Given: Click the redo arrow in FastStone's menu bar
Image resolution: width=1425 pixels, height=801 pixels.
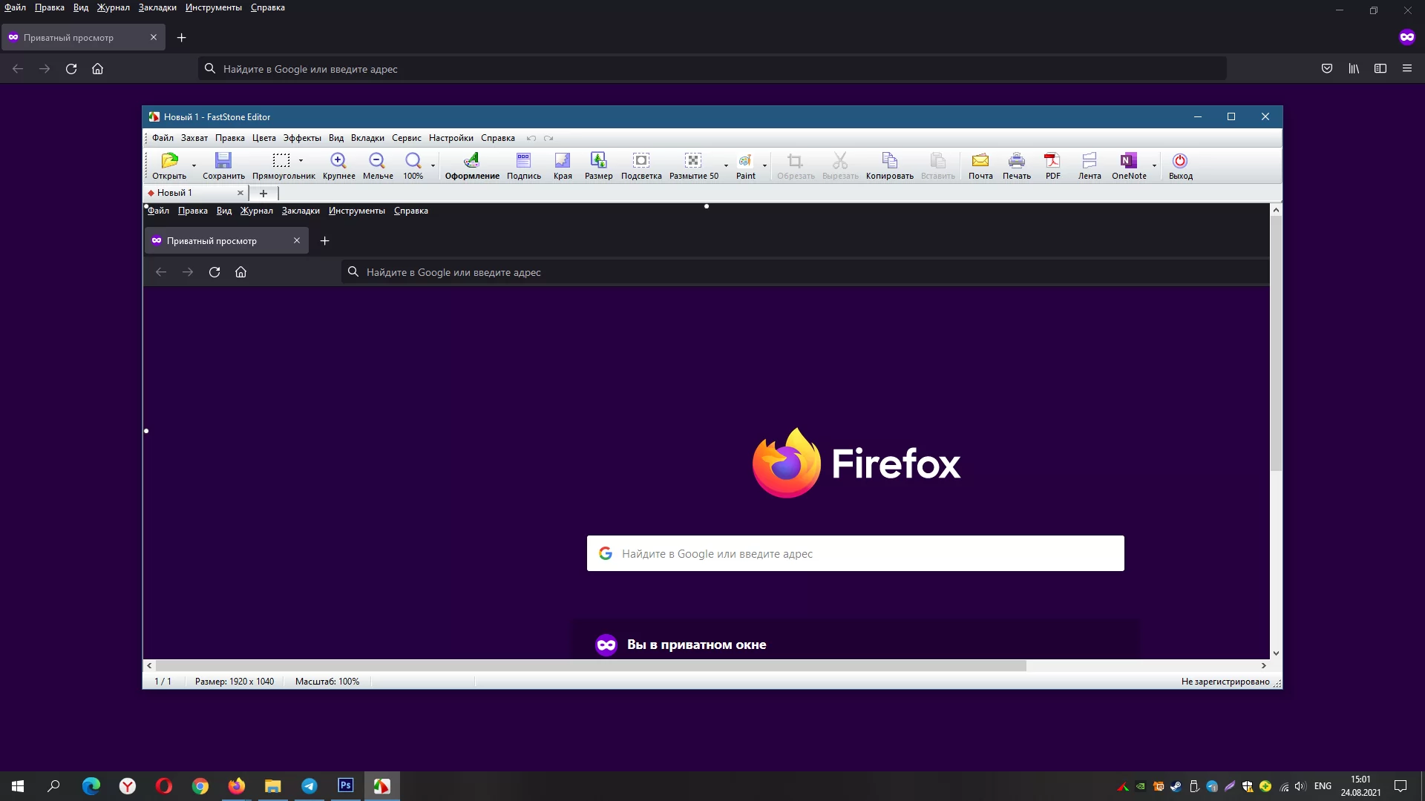Looking at the screenshot, I should click(548, 139).
